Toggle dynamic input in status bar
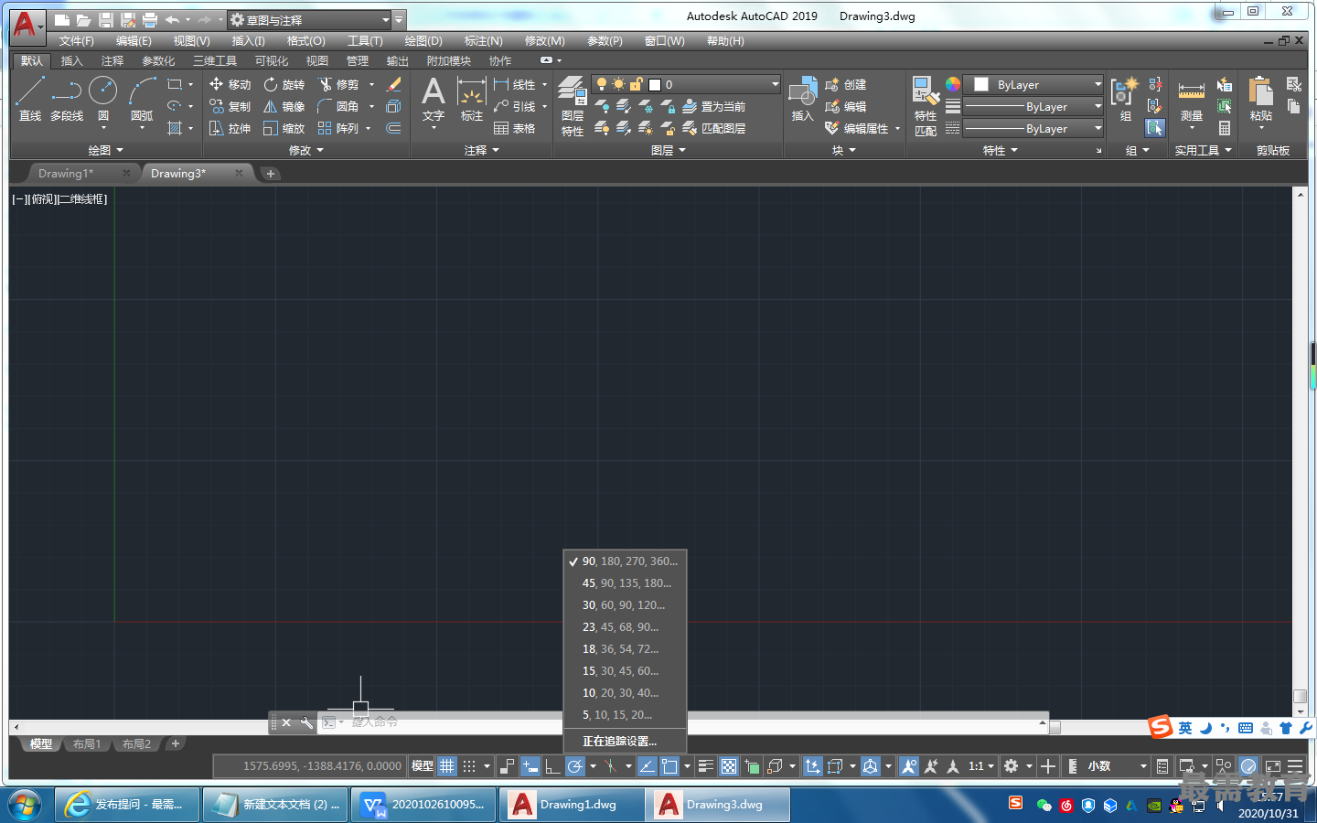This screenshot has height=823, width=1317. click(x=530, y=766)
